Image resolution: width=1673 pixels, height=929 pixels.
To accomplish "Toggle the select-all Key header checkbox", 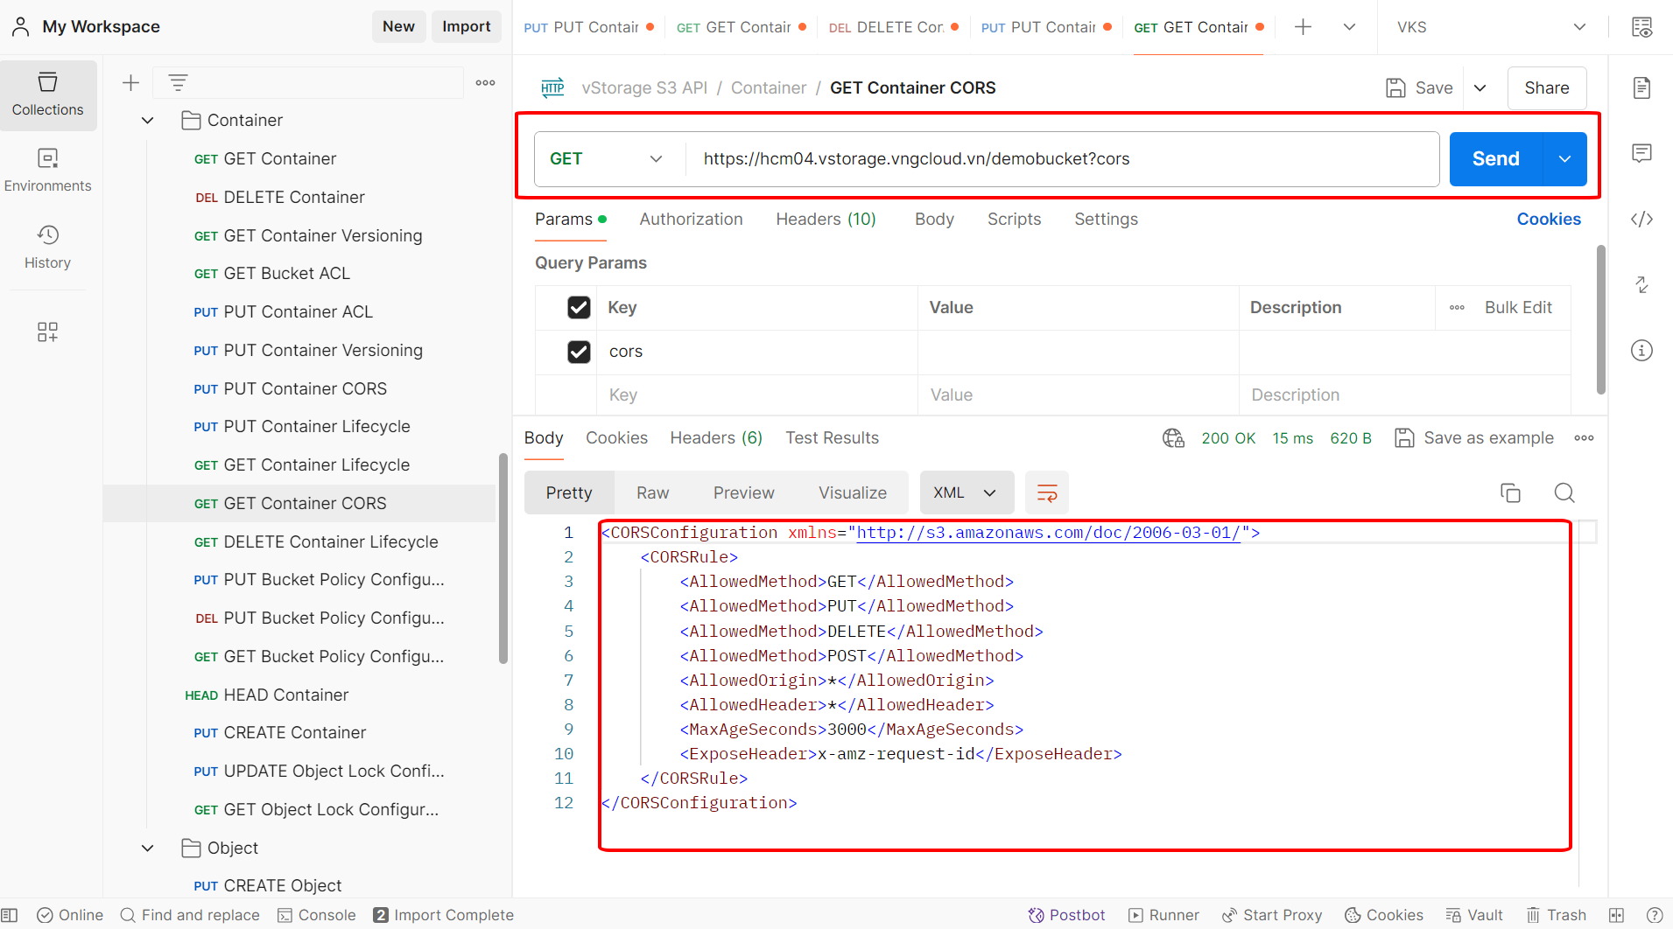I will coord(579,307).
